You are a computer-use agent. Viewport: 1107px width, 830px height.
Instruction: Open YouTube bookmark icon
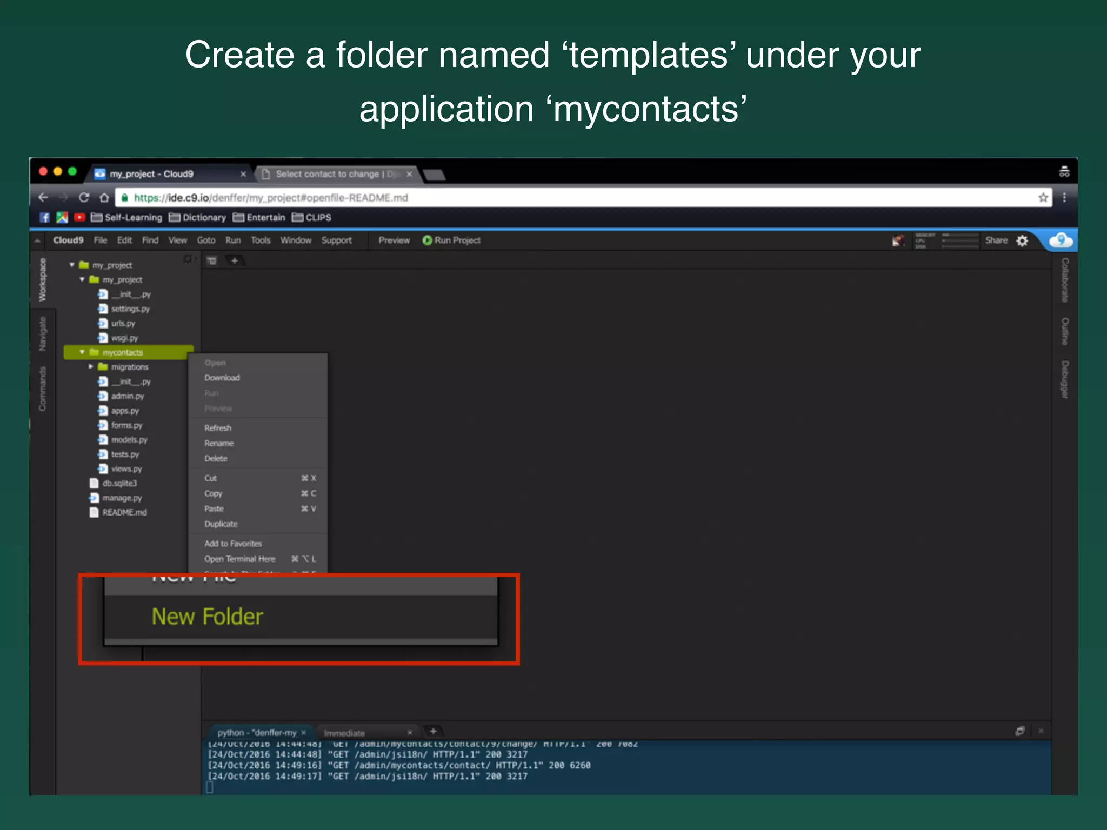[79, 217]
